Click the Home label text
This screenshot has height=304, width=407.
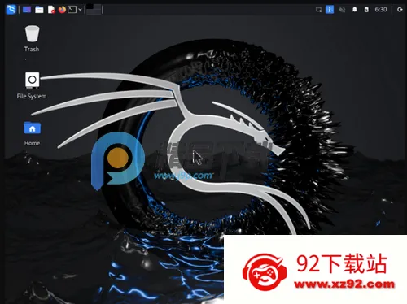32,143
